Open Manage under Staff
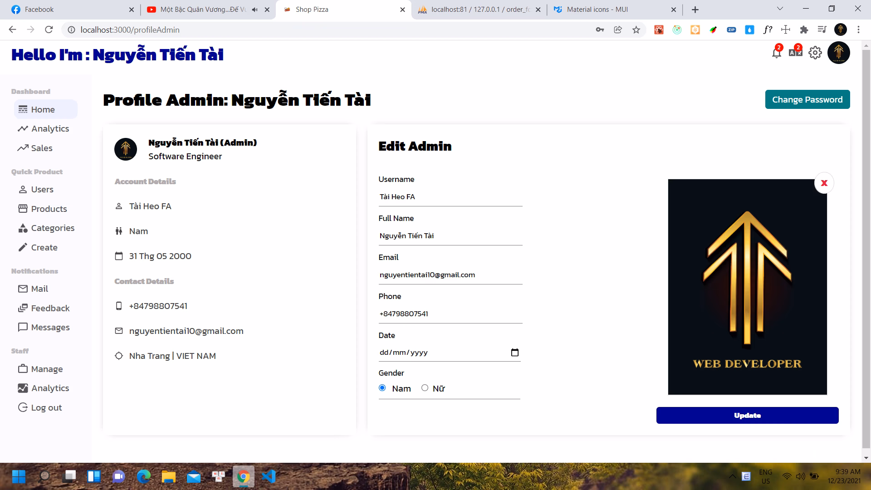This screenshot has width=871, height=490. coord(45,369)
